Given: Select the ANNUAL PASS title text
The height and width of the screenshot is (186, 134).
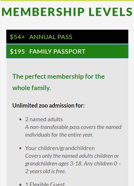Looking at the screenshot, I should (x=51, y=37).
